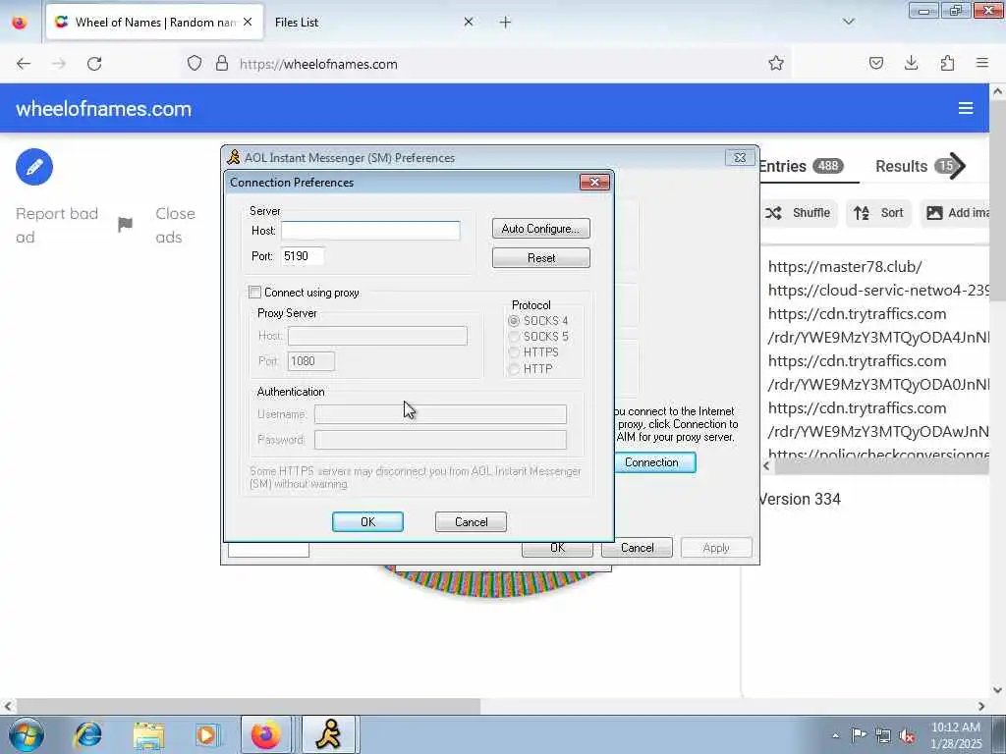Image resolution: width=1006 pixels, height=754 pixels.
Task: Click the Report bad ad flag icon
Action: pyautogui.click(x=125, y=225)
